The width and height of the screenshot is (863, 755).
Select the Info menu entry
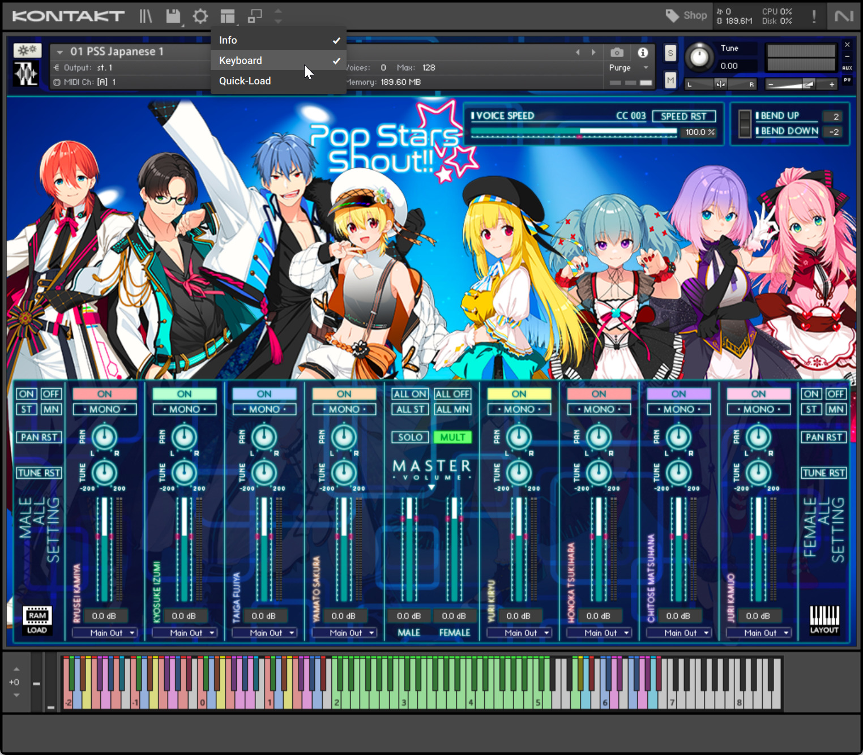[x=278, y=40]
